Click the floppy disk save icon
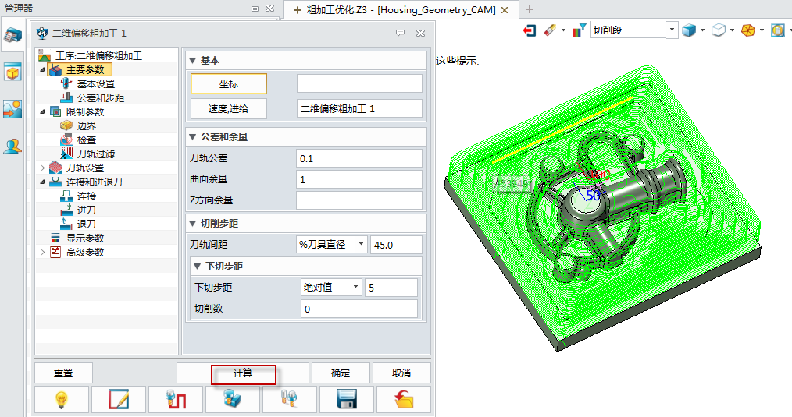The height and width of the screenshot is (417, 792). coord(346,399)
